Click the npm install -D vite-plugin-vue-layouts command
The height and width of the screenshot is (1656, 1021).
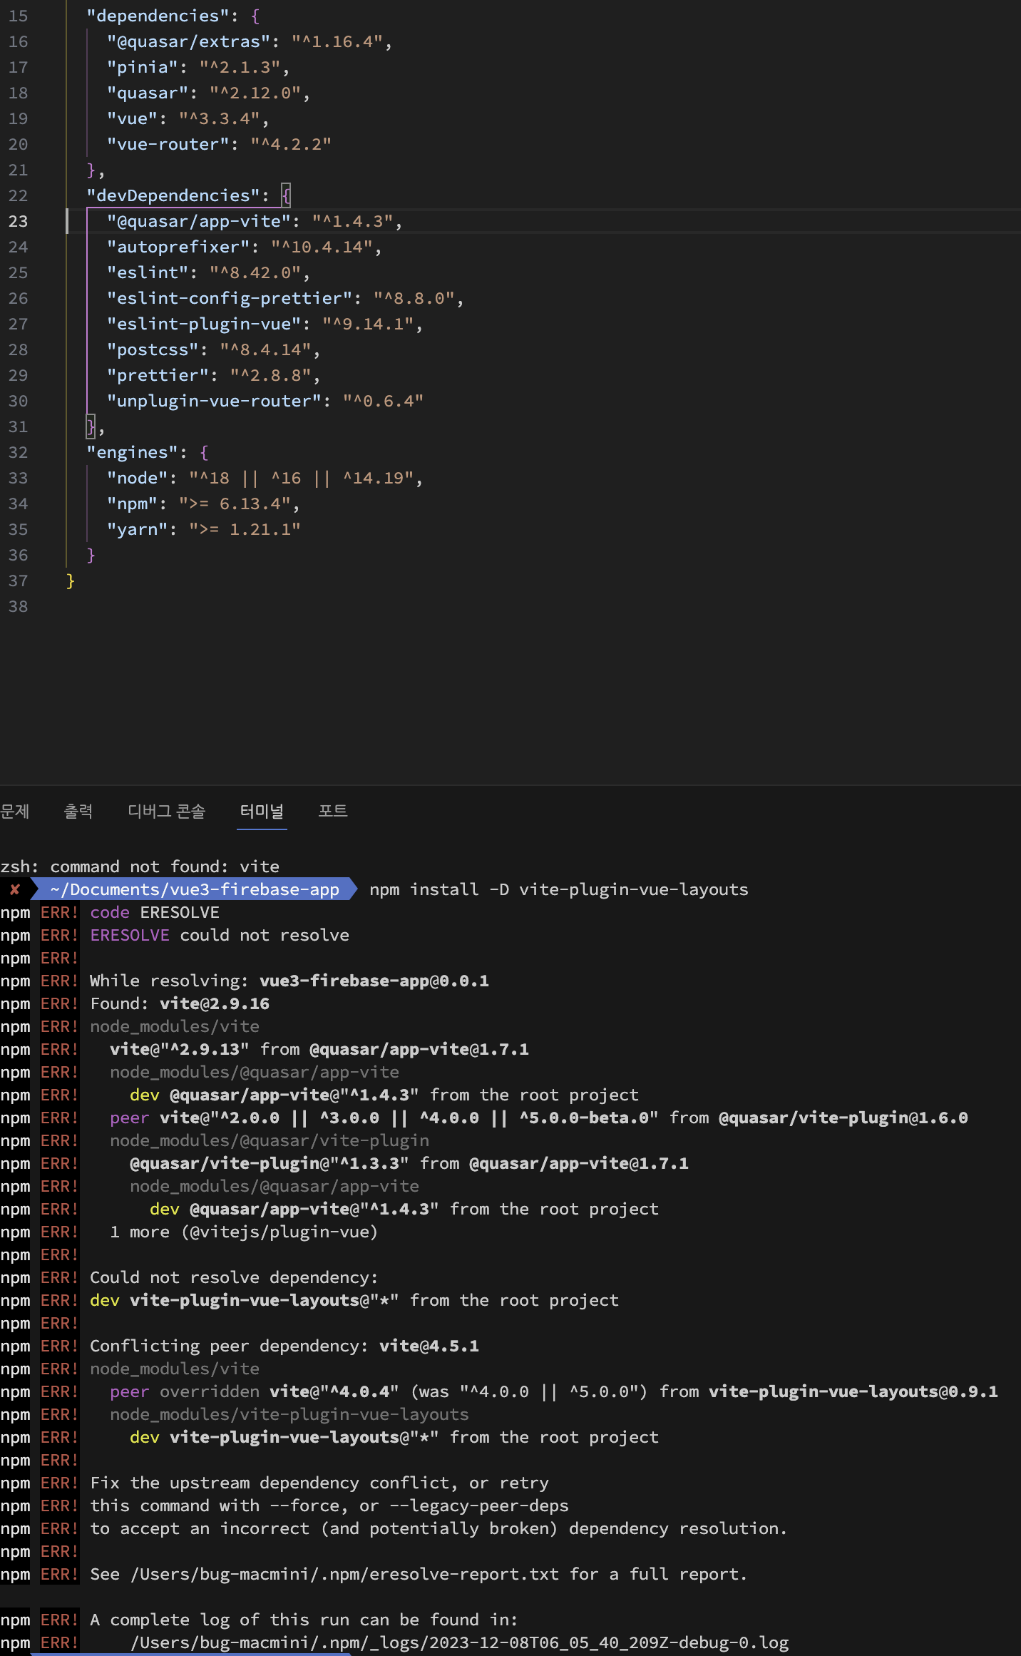(x=559, y=889)
